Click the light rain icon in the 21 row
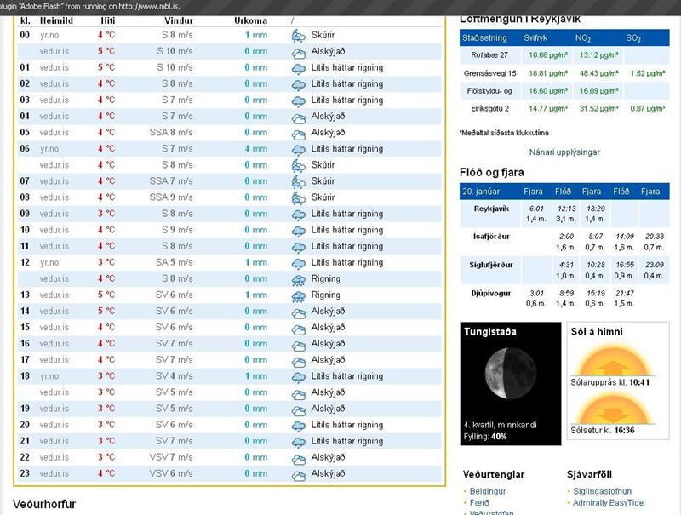The image size is (681, 515). (299, 442)
